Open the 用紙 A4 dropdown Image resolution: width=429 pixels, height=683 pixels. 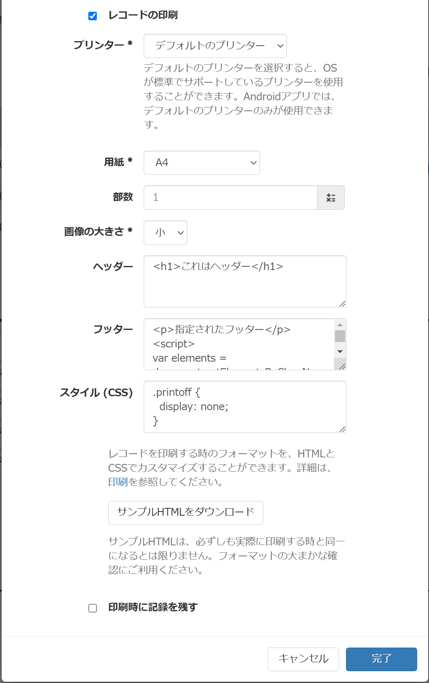tap(202, 163)
